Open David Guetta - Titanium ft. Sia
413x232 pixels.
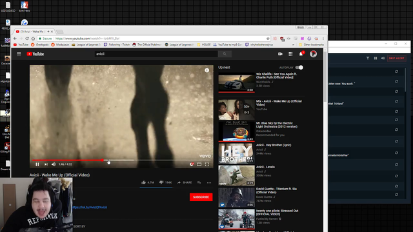pos(277,191)
